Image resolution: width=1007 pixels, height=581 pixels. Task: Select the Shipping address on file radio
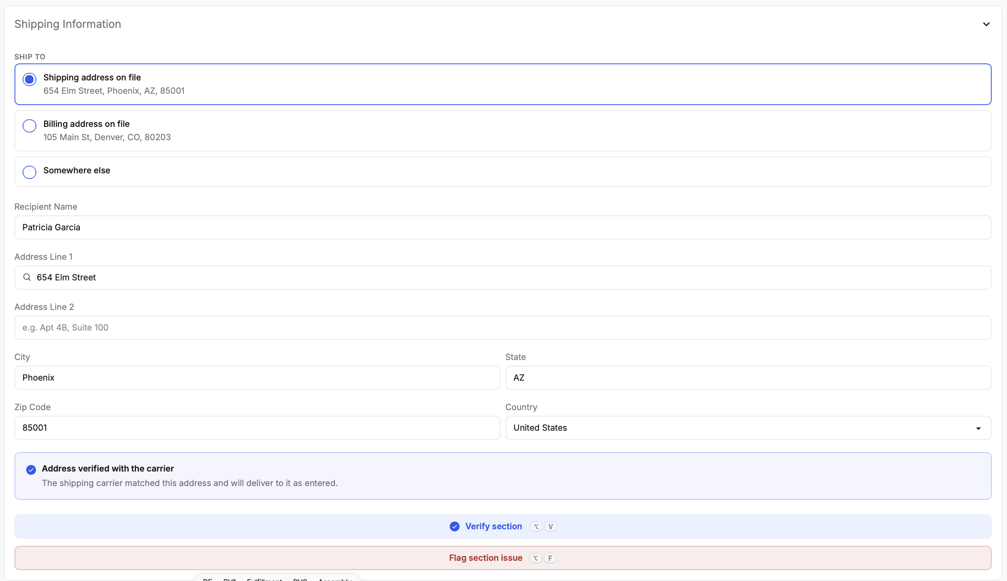click(x=29, y=79)
